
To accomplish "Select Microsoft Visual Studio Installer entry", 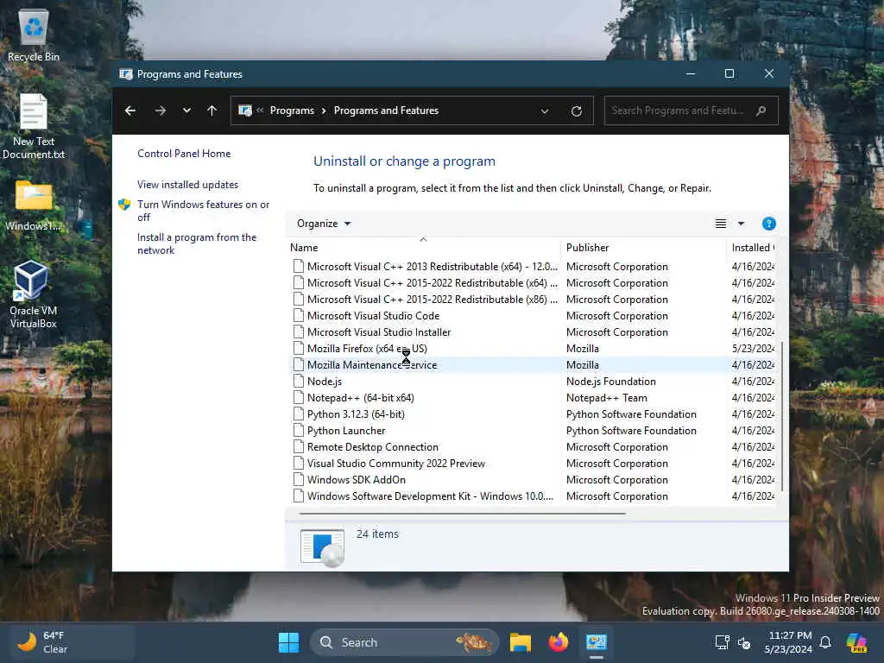I will coord(533,332).
